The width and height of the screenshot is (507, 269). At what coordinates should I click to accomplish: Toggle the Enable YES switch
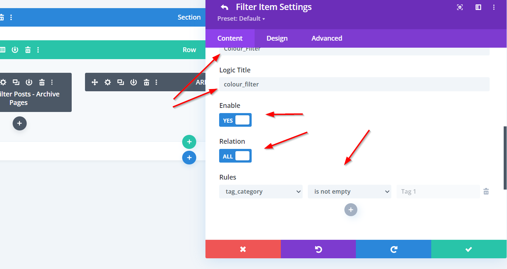235,120
